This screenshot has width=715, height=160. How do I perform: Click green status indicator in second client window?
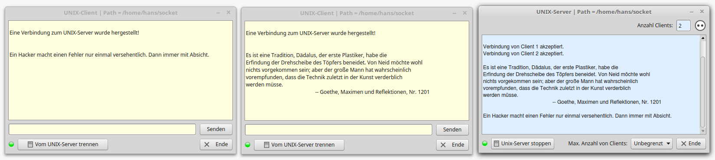(x=248, y=145)
